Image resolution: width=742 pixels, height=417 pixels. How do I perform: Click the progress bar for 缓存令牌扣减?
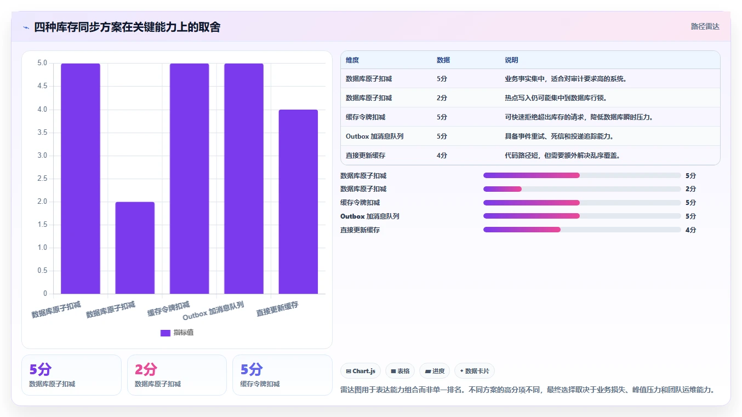tap(582, 203)
